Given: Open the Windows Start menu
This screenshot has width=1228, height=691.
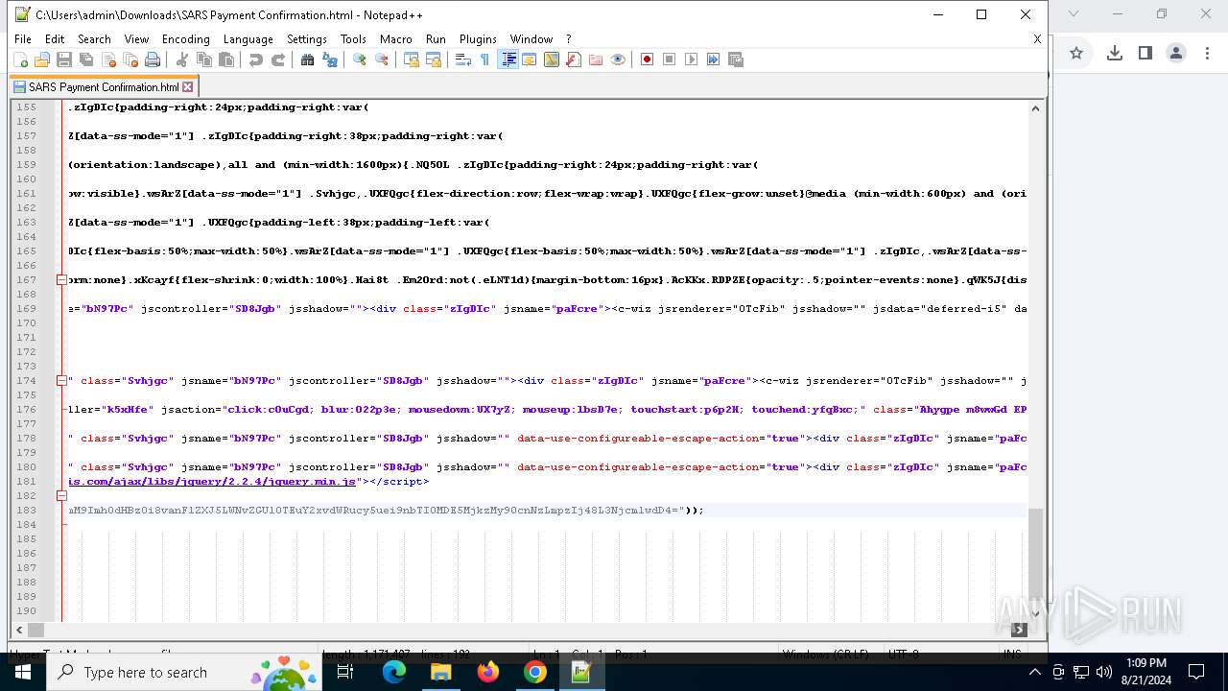Looking at the screenshot, I should tap(22, 672).
